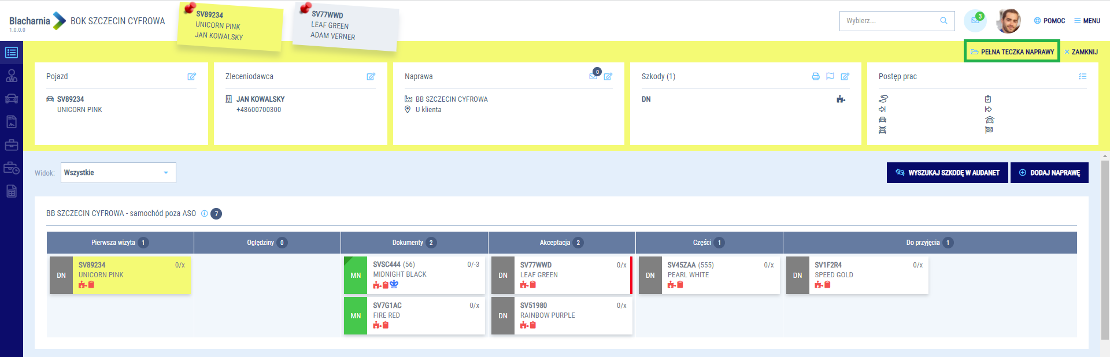This screenshot has height=357, width=1110.
Task: Open the car icon in left sidebar
Action: (12, 99)
